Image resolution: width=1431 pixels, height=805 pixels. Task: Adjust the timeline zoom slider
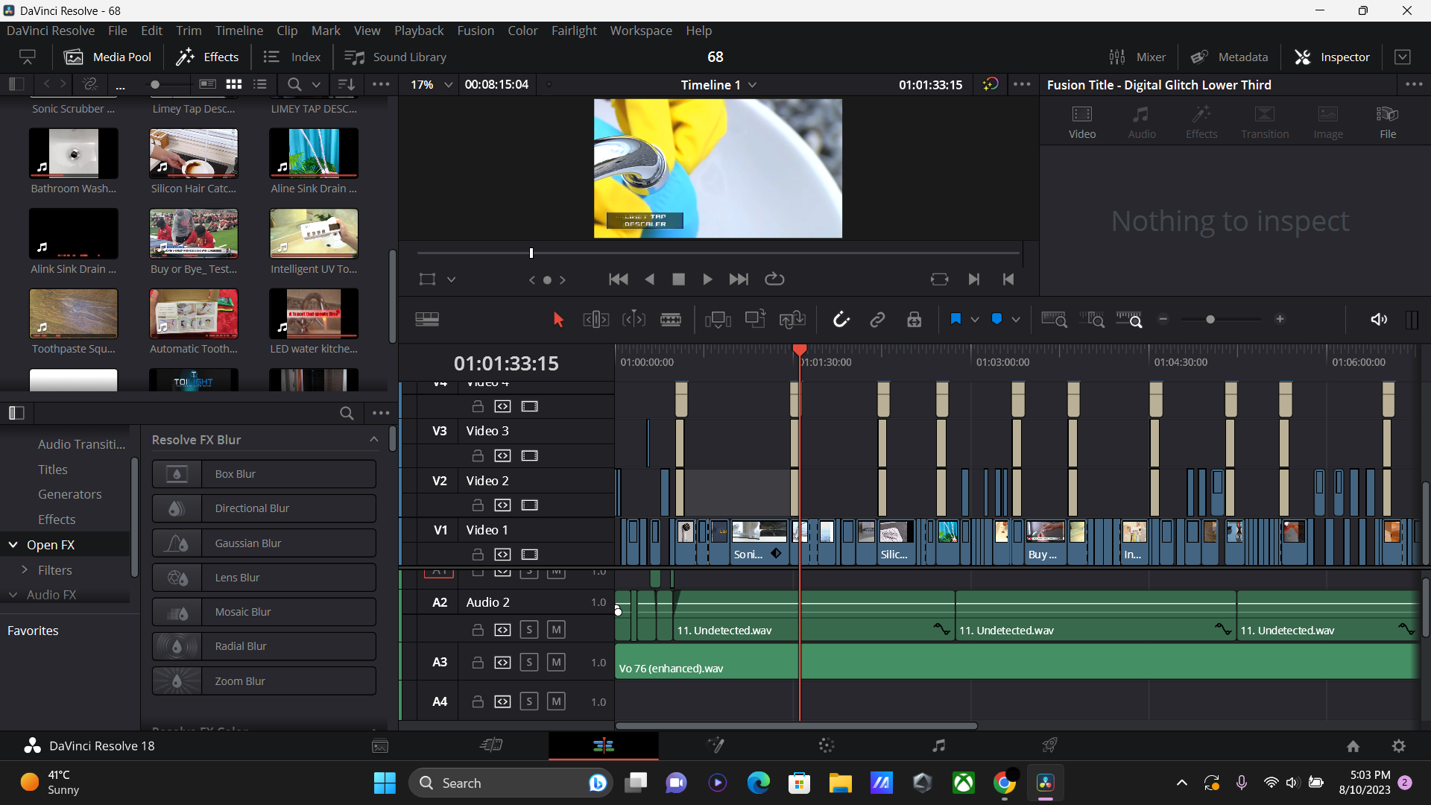pos(1210,320)
